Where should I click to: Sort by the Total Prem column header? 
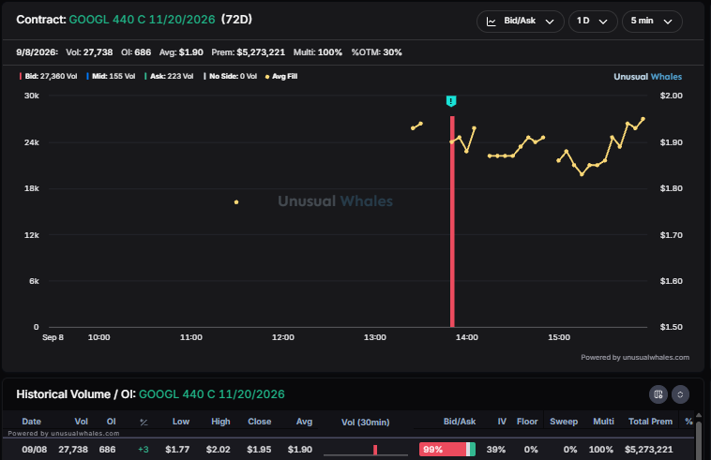[x=650, y=422]
